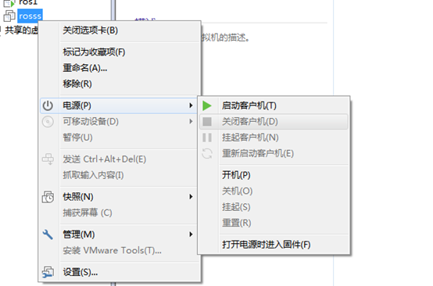This screenshot has height=286, width=433.
Task: Expand the 可移动设备(D) submenu arrow
Action: pos(191,121)
